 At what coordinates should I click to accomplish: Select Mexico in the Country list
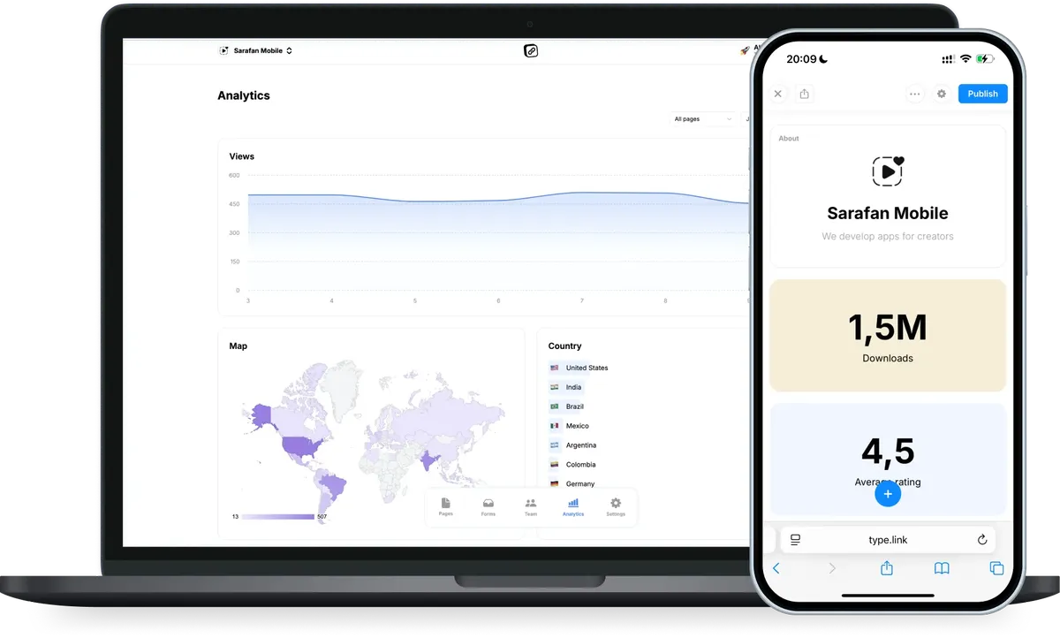coord(569,426)
